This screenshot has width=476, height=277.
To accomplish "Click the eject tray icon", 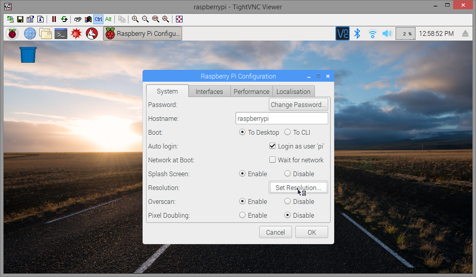I will point(465,34).
